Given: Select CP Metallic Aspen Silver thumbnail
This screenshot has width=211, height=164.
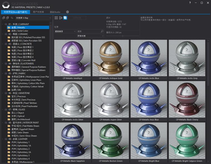Looking at the screenshot, I should pyautogui.click(x=110, y=99).
